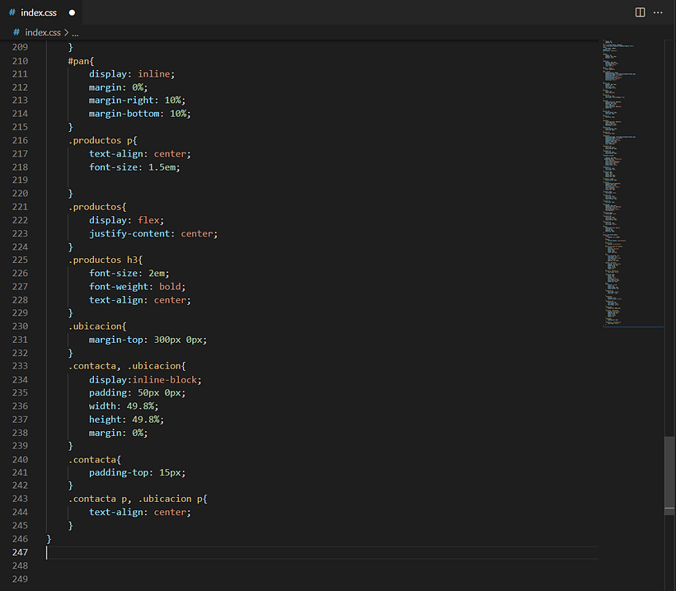The width and height of the screenshot is (676, 591).
Task: Click line number 247
Action: click(x=20, y=552)
